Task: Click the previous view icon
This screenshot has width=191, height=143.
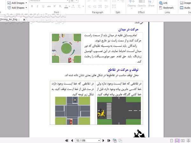Action: click(115, 140)
